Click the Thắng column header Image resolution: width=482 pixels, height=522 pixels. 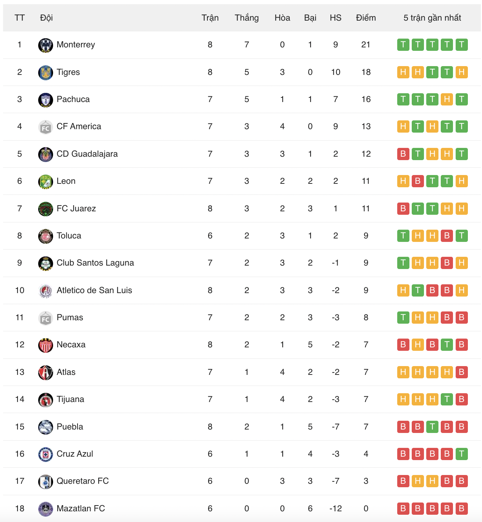246,18
